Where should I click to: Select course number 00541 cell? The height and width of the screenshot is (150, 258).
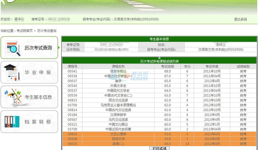72,71
